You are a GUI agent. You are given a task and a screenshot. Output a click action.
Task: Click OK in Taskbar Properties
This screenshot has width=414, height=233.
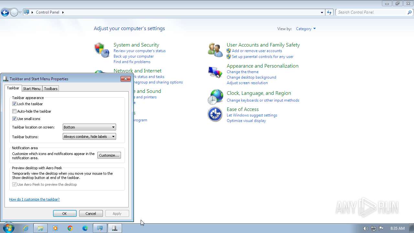(x=65, y=214)
